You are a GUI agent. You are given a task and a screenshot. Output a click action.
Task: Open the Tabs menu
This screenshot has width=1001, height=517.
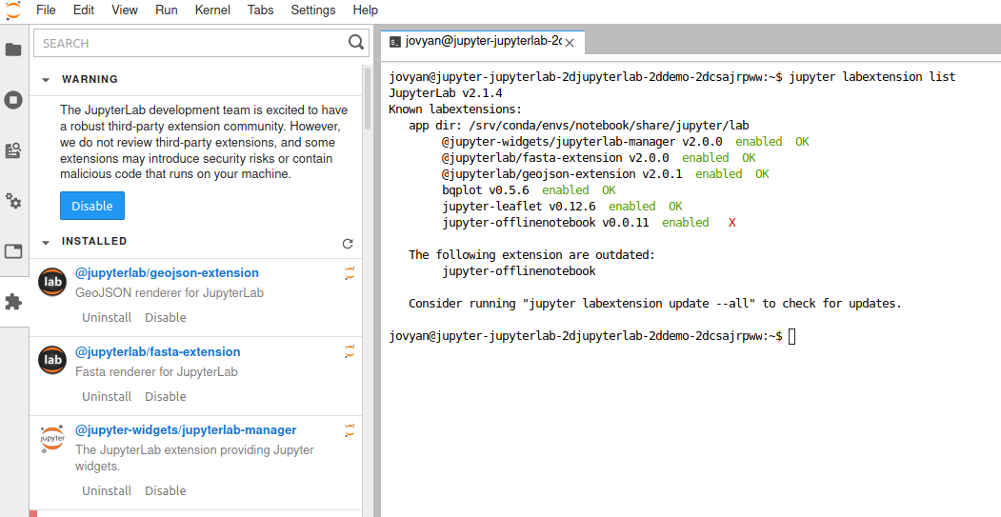(260, 10)
